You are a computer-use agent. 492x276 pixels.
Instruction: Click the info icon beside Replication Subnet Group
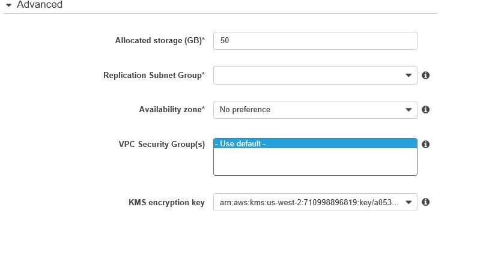425,76
